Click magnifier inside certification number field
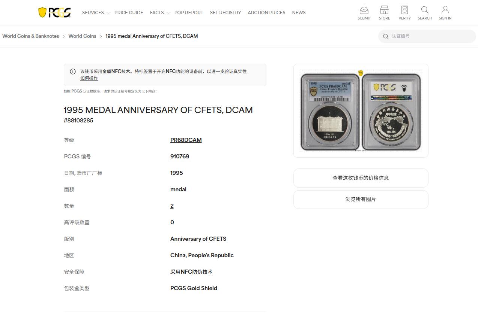Screen dimensions: 478x316 pos(386,36)
